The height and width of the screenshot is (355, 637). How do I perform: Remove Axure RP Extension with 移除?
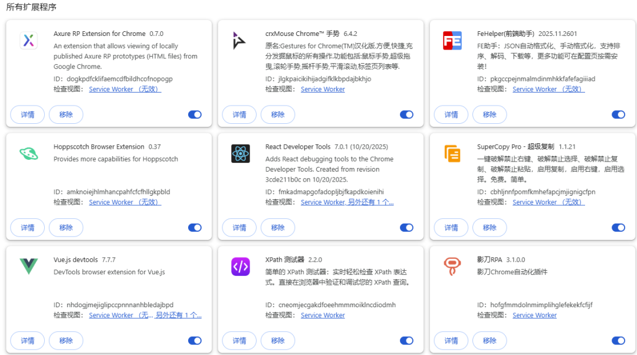[66, 114]
